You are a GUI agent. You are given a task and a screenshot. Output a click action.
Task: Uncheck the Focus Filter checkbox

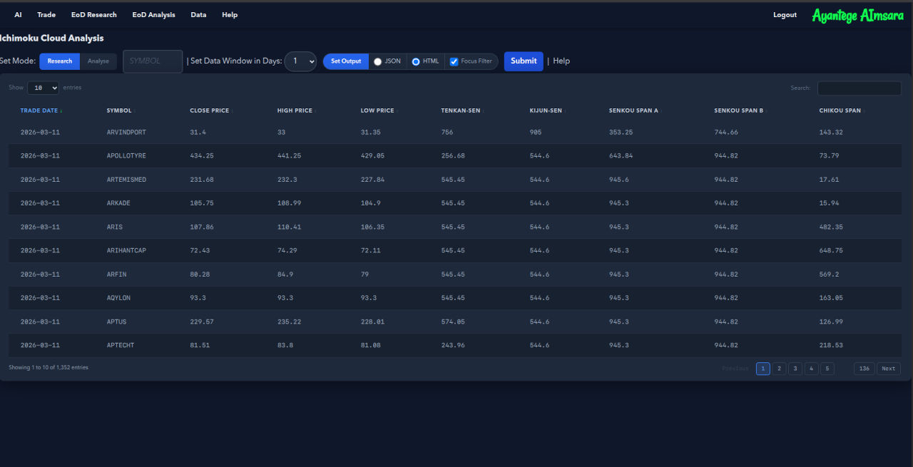(454, 61)
